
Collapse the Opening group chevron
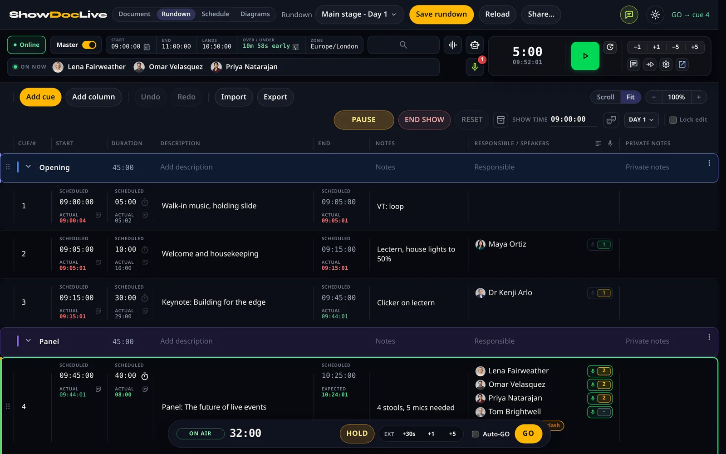(x=28, y=167)
